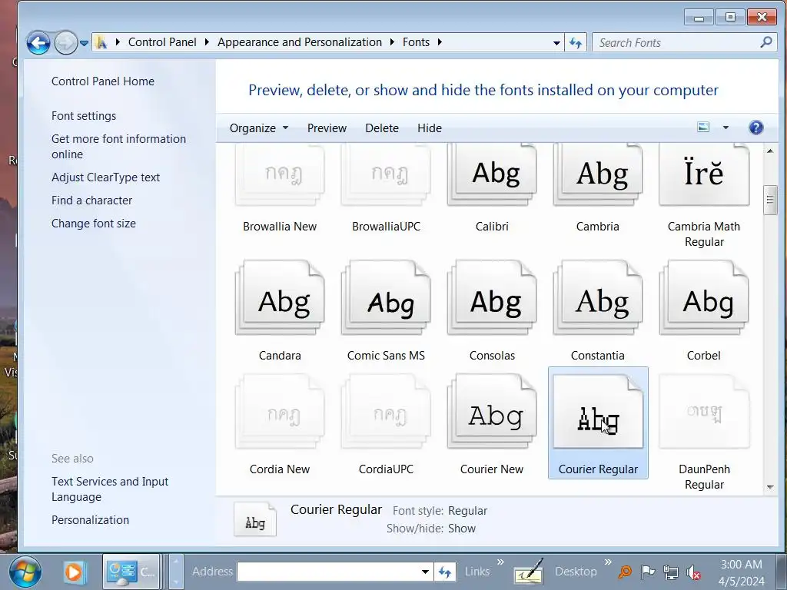Screen dimensions: 787x590
Task: Click the taskbar Address input field
Action: [x=328, y=572]
